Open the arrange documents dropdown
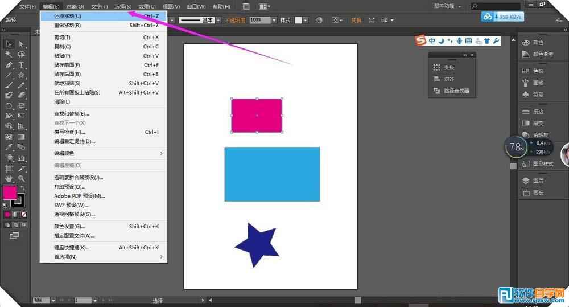This screenshot has width=569, height=307. coord(265,6)
